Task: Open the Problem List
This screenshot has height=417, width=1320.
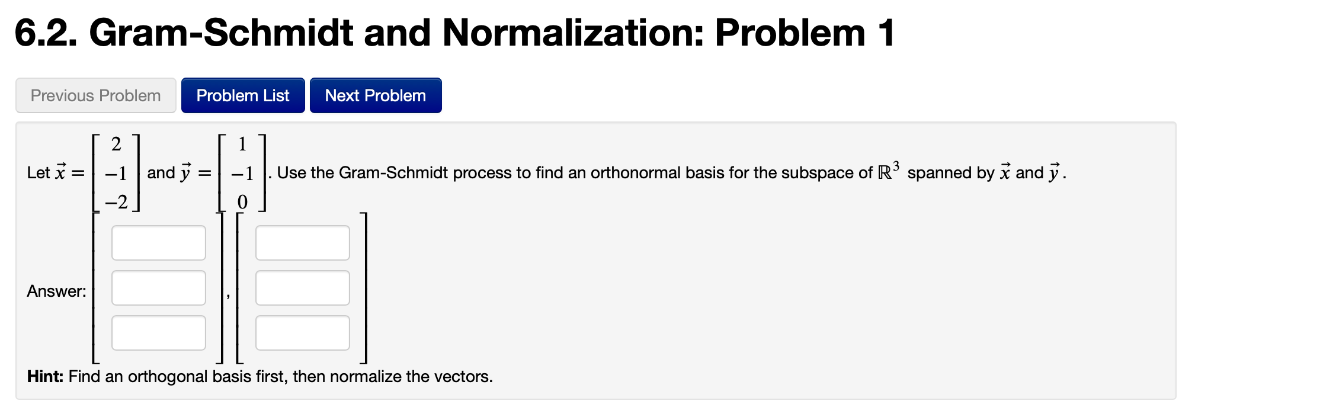Action: click(242, 95)
